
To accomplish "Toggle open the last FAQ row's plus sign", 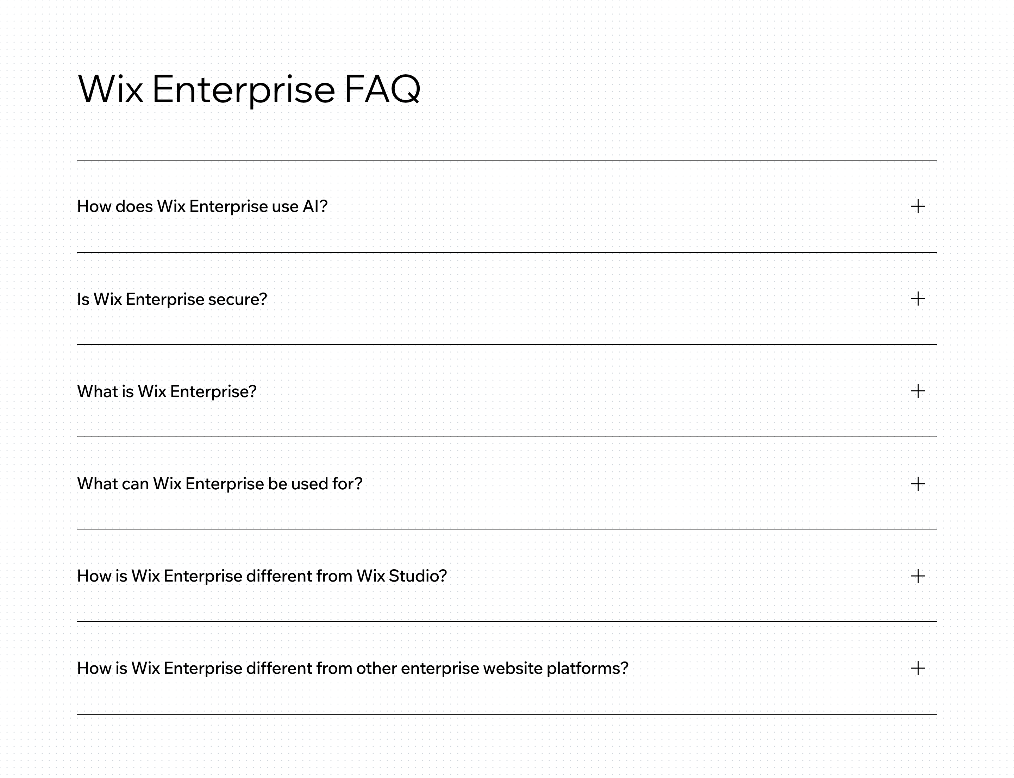I will [918, 668].
